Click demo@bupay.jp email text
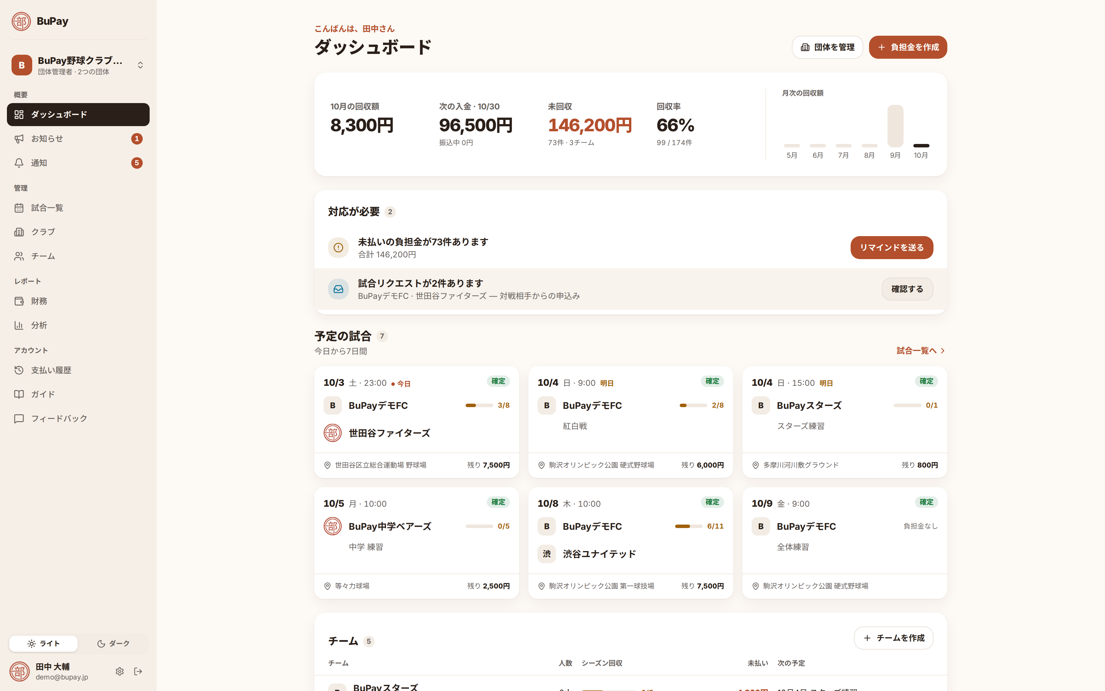The image size is (1105, 691). pyautogui.click(x=62, y=677)
